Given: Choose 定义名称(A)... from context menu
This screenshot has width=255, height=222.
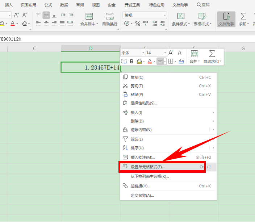Looking at the screenshot, I should 168,196.
